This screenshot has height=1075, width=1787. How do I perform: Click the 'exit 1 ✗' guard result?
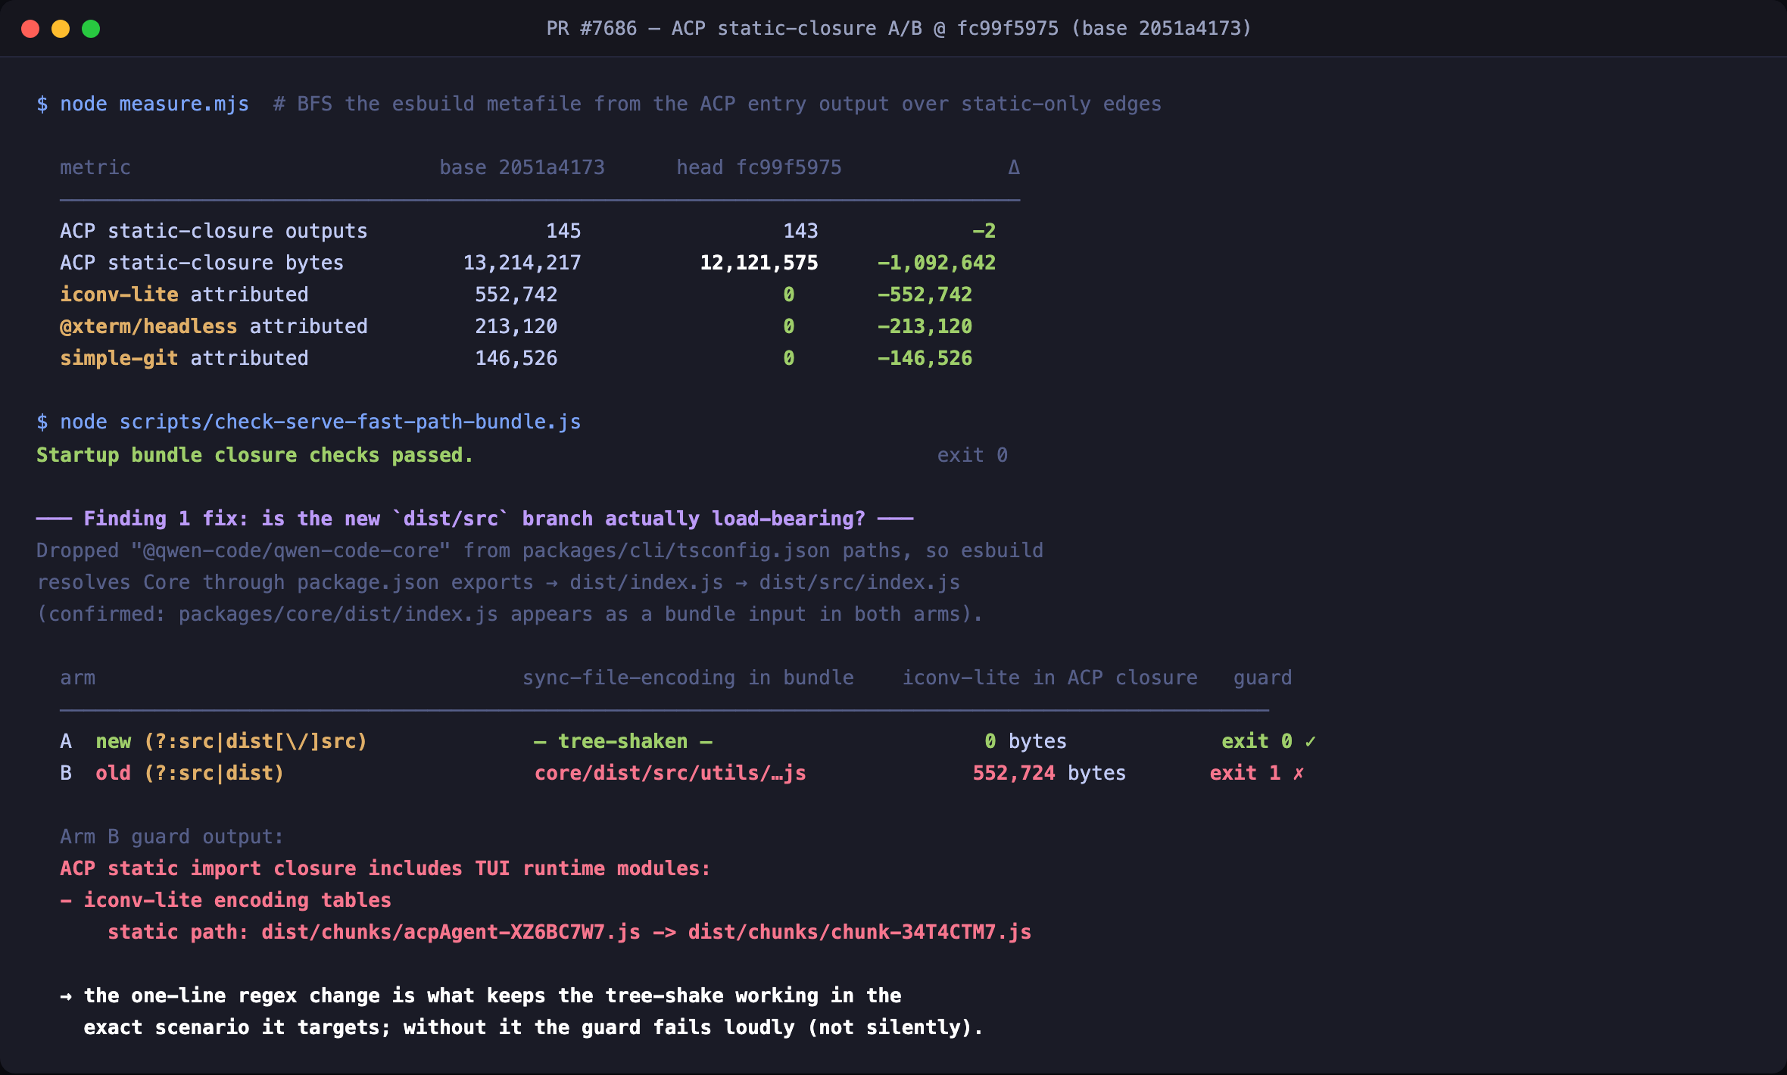1257,773
